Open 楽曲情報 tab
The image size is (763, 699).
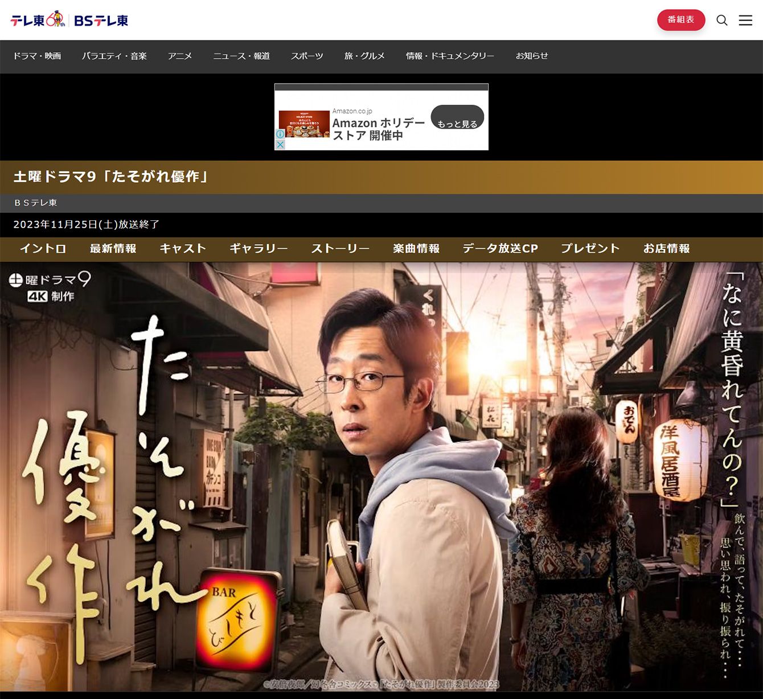pos(416,249)
